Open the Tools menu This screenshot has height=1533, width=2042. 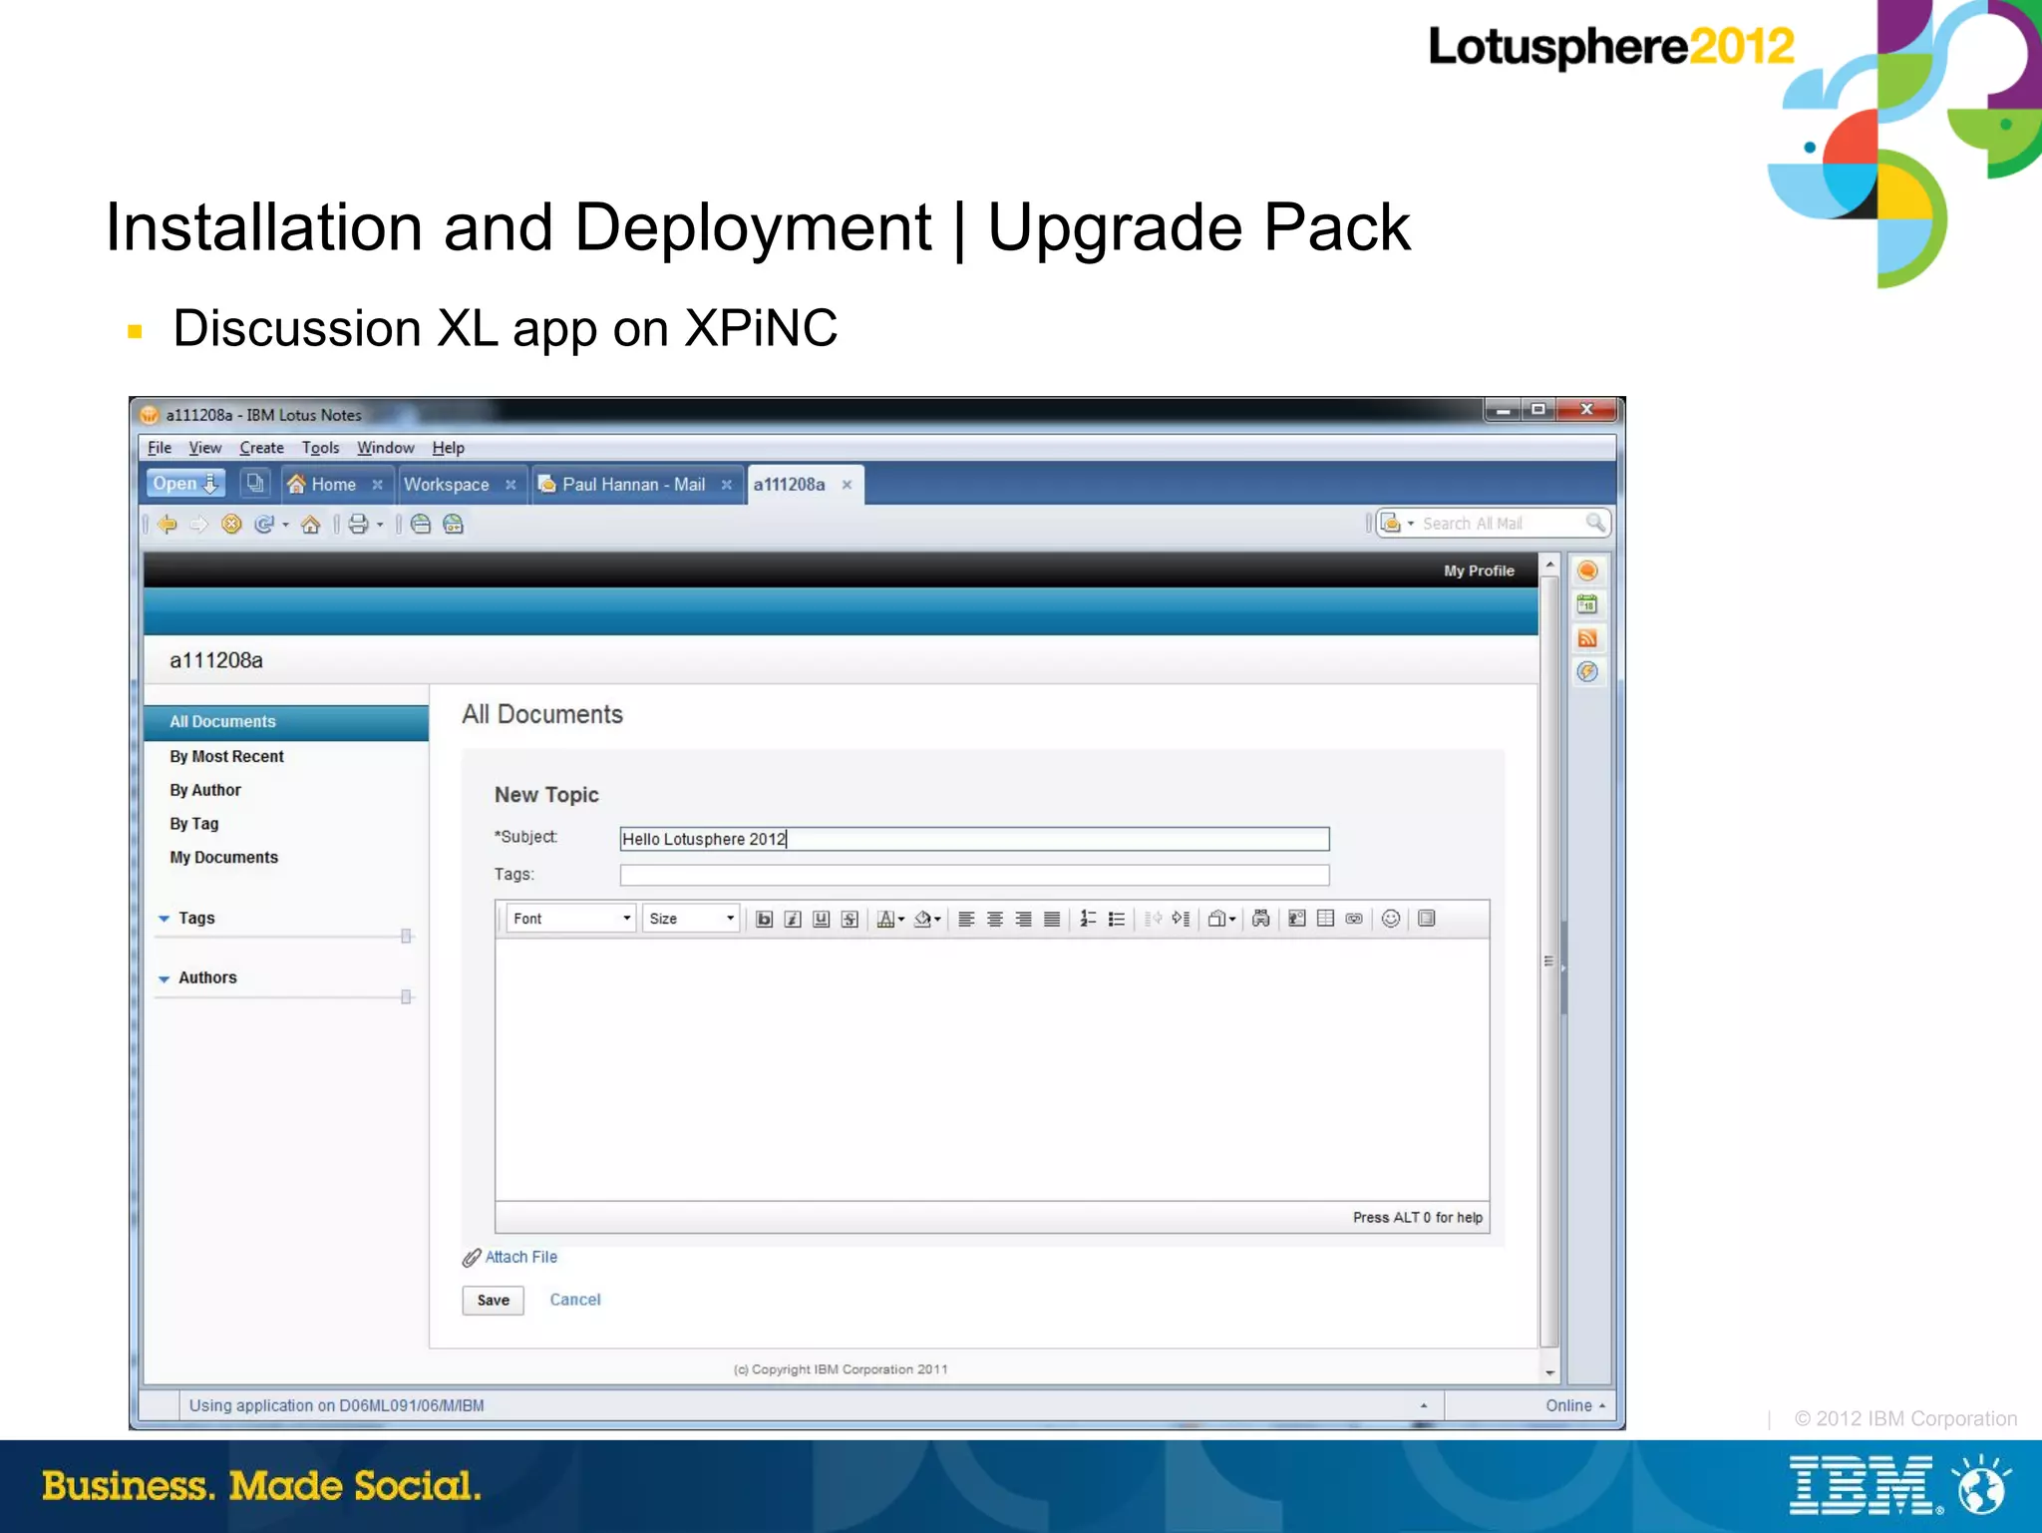tap(320, 448)
